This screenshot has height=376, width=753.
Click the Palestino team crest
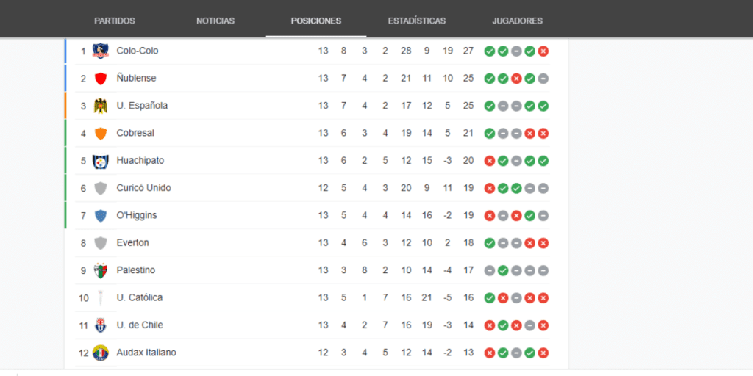100,270
